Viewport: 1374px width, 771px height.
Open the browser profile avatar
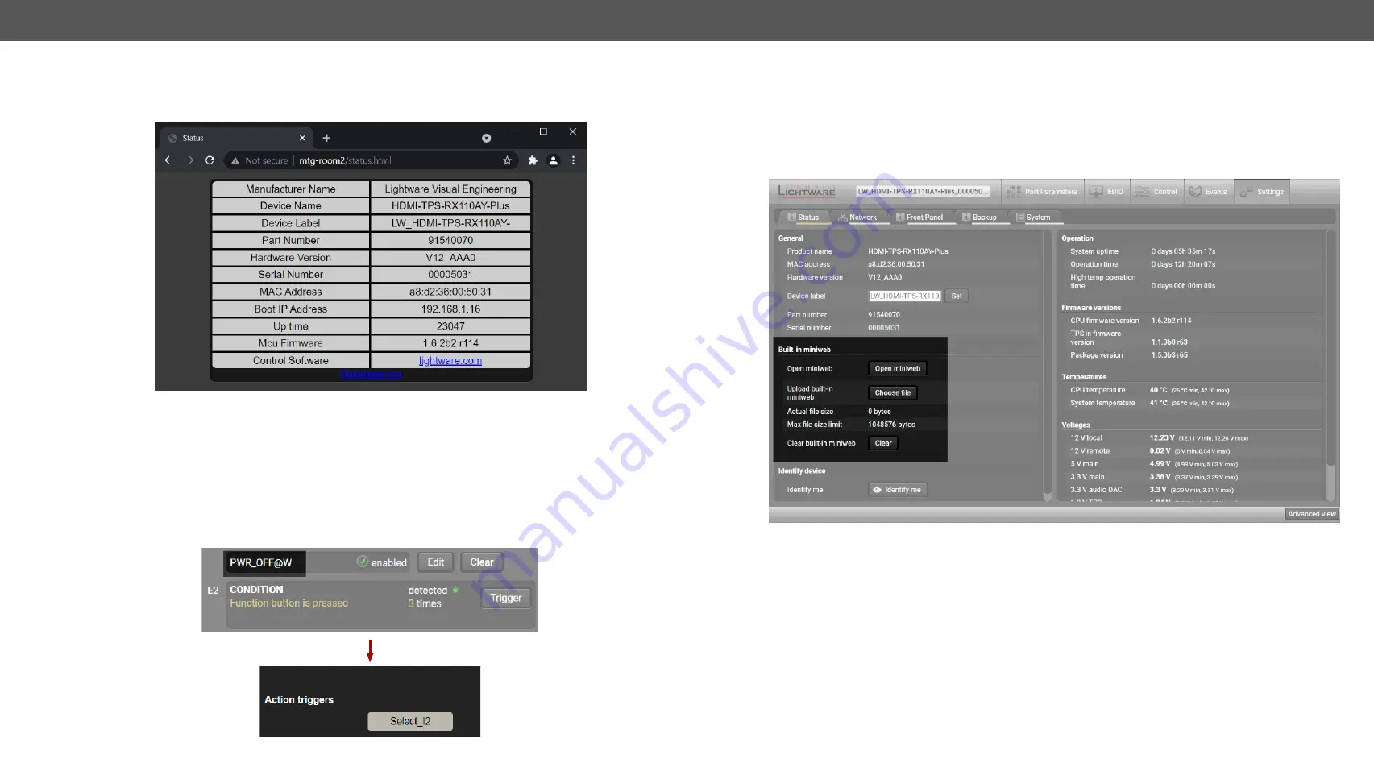click(553, 160)
